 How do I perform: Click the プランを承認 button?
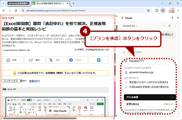(150, 97)
